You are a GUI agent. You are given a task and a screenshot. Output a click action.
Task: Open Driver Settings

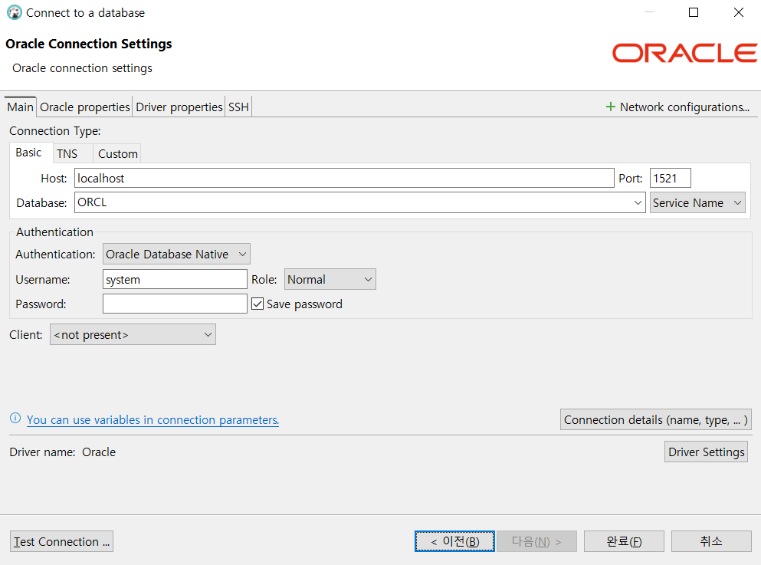pyautogui.click(x=706, y=452)
